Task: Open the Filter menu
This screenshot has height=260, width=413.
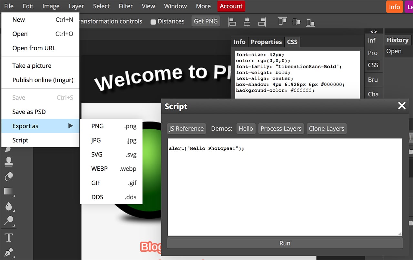Action: pyautogui.click(x=126, y=6)
